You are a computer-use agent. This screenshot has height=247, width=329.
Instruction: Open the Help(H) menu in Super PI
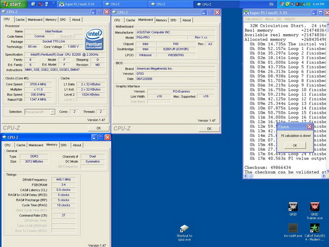tap(289, 19)
